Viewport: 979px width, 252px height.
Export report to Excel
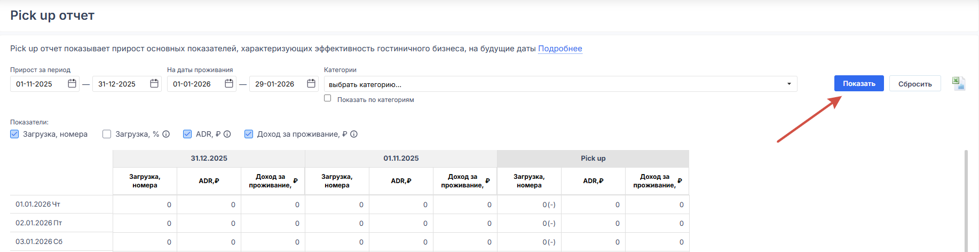click(x=958, y=83)
